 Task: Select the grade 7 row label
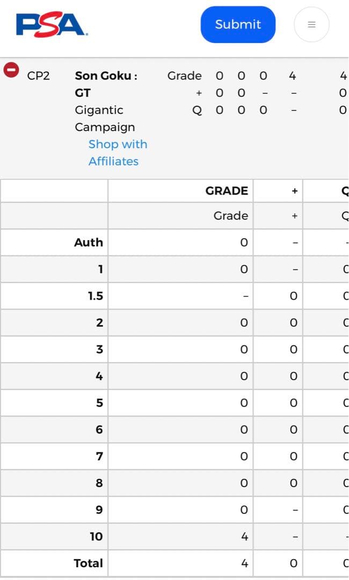pos(99,456)
